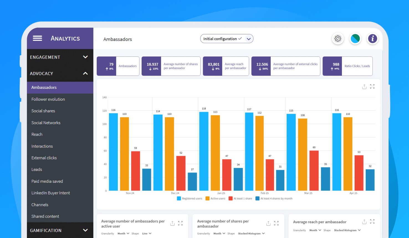Viewport: 409px width, 238px height.
Task: Expand main bar chart to fullscreen
Action: pos(372,87)
